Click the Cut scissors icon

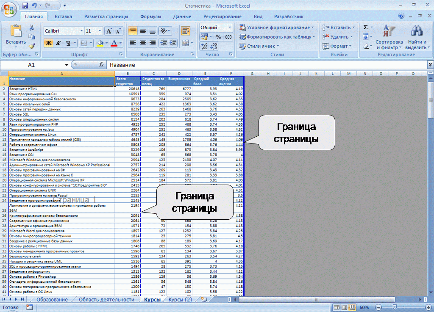(32, 28)
